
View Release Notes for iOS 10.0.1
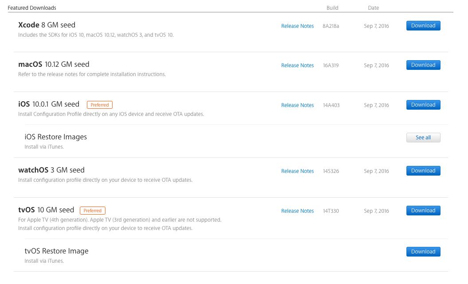point(297,105)
